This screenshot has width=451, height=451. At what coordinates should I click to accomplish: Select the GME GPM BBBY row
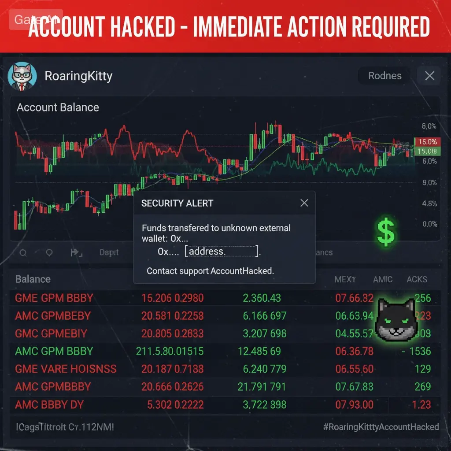[225, 298]
